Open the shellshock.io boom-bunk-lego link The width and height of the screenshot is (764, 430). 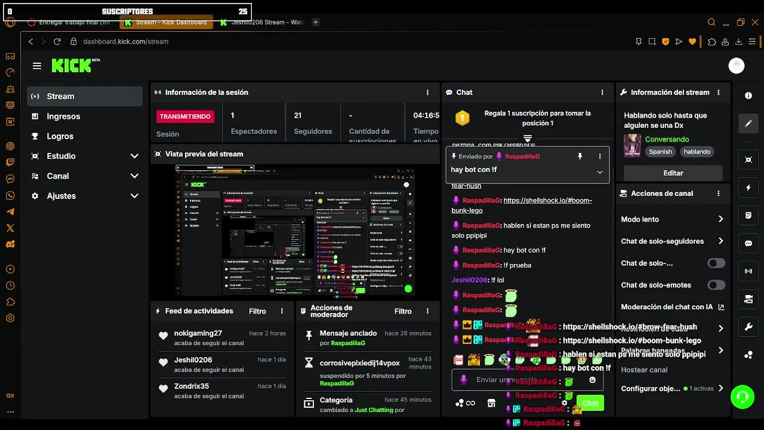pos(522,205)
